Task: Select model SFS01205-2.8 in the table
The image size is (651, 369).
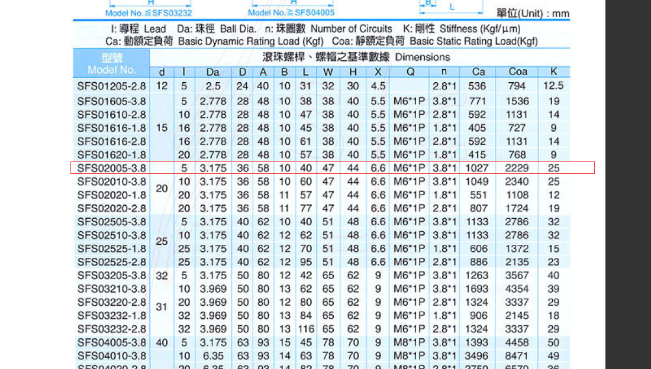Action: pyautogui.click(x=111, y=86)
